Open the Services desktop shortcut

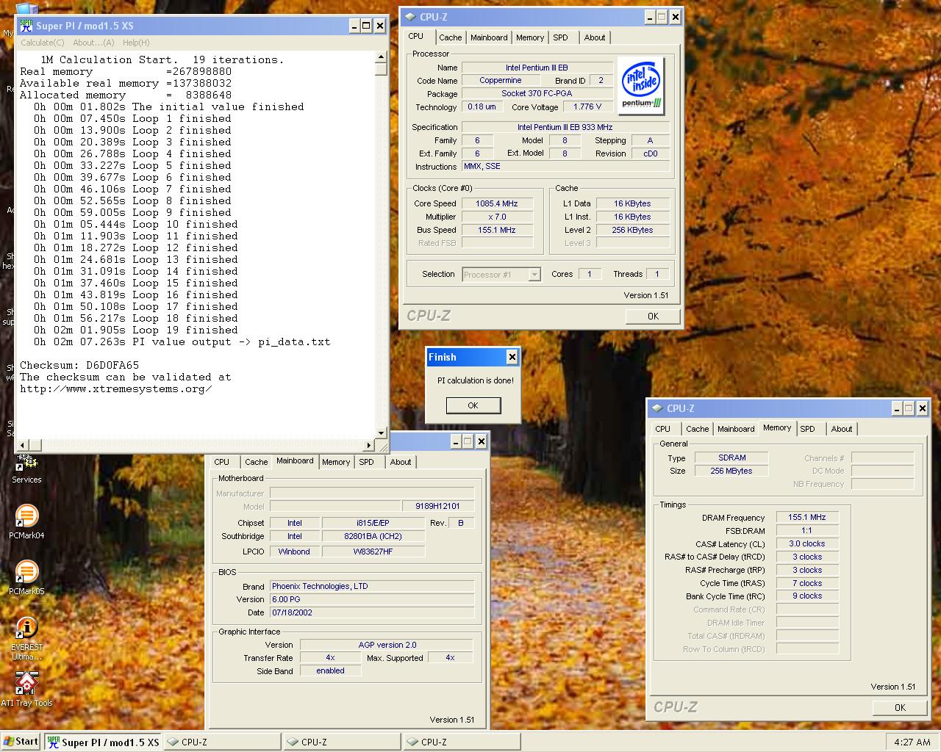coord(26,468)
